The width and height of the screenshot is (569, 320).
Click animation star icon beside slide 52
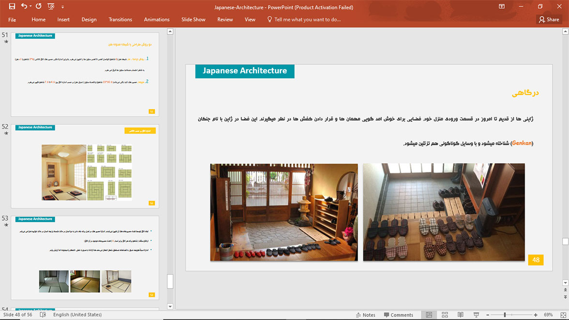click(6, 133)
